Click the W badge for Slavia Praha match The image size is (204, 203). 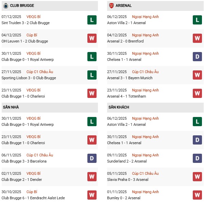click(197, 176)
